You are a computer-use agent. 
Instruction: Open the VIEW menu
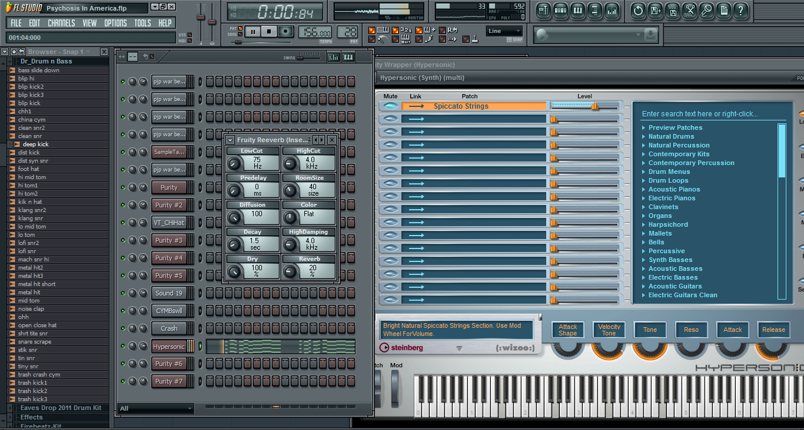89,23
